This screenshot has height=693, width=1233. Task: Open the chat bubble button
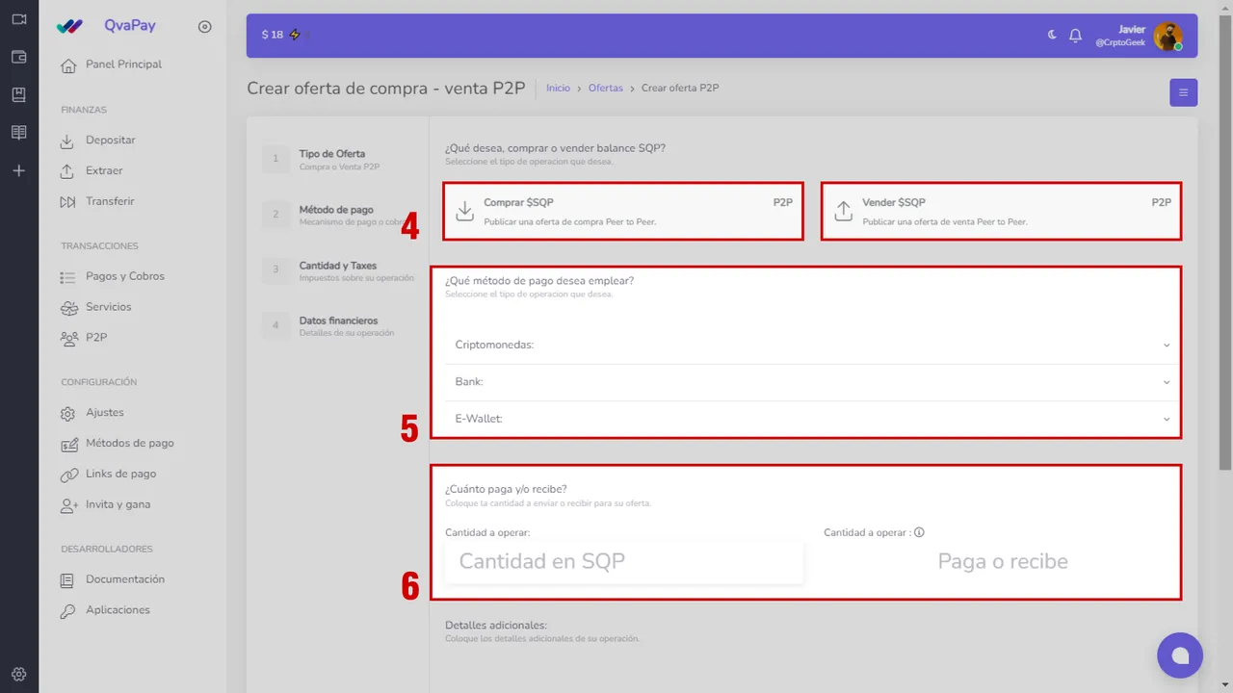click(x=1180, y=655)
